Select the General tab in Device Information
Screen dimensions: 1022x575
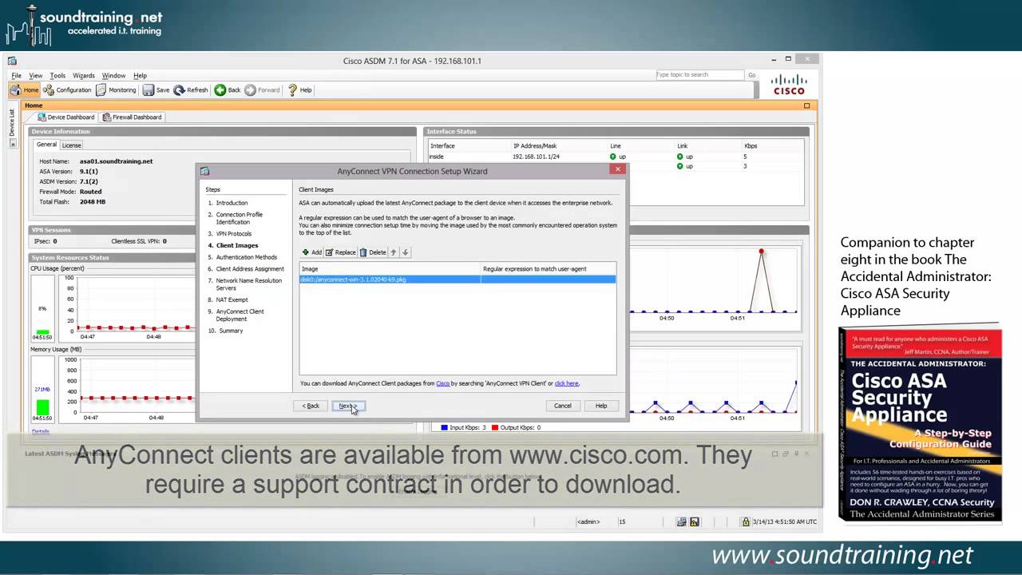click(x=46, y=145)
